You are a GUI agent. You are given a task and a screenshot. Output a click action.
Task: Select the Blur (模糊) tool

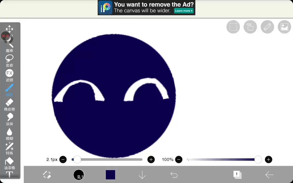coord(9,134)
